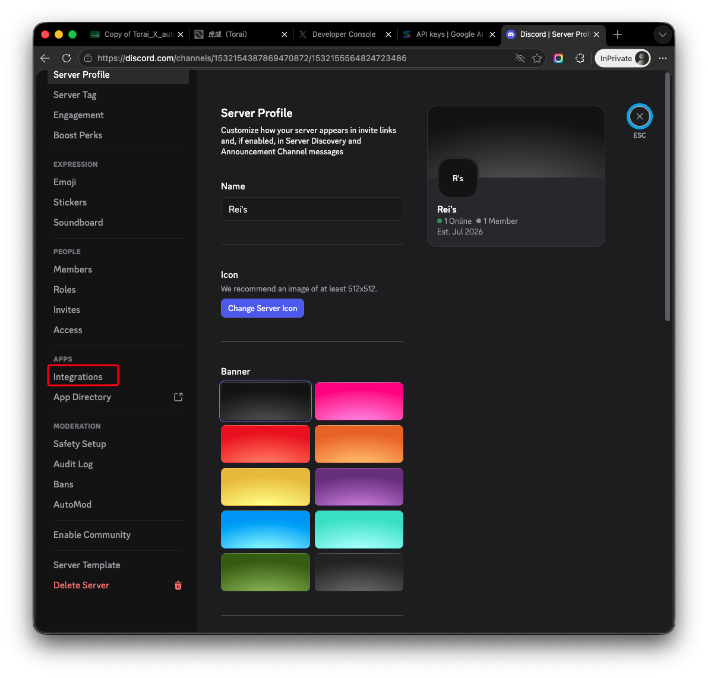Reload the page with refresh icon
Image resolution: width=708 pixels, height=678 pixels.
(67, 58)
